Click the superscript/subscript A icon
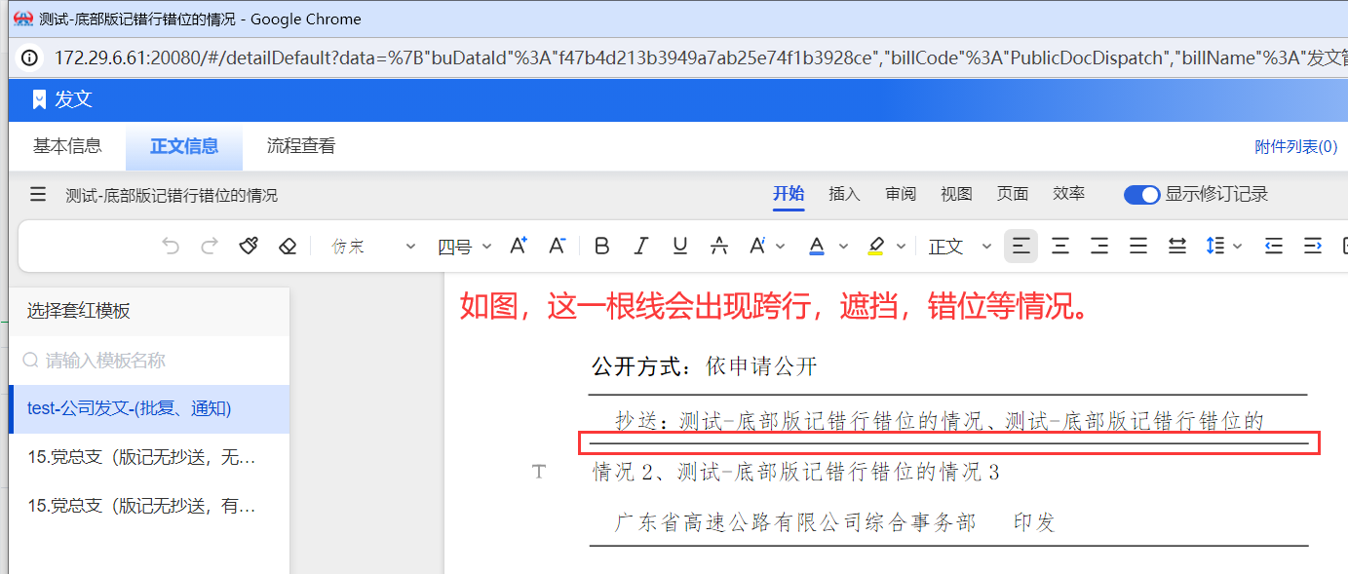The height and width of the screenshot is (574, 1348). [x=757, y=247]
